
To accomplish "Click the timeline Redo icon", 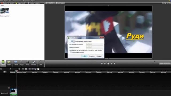I will (26, 69).
